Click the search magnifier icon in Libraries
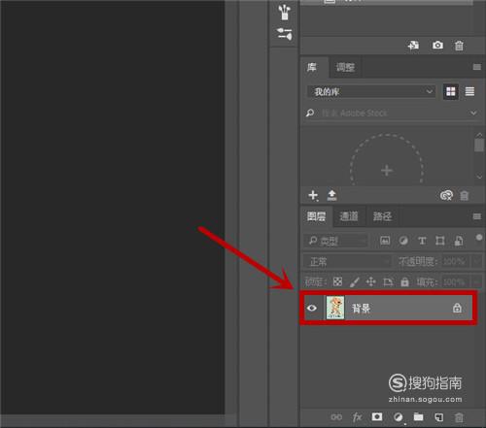486x428 pixels. (310, 113)
